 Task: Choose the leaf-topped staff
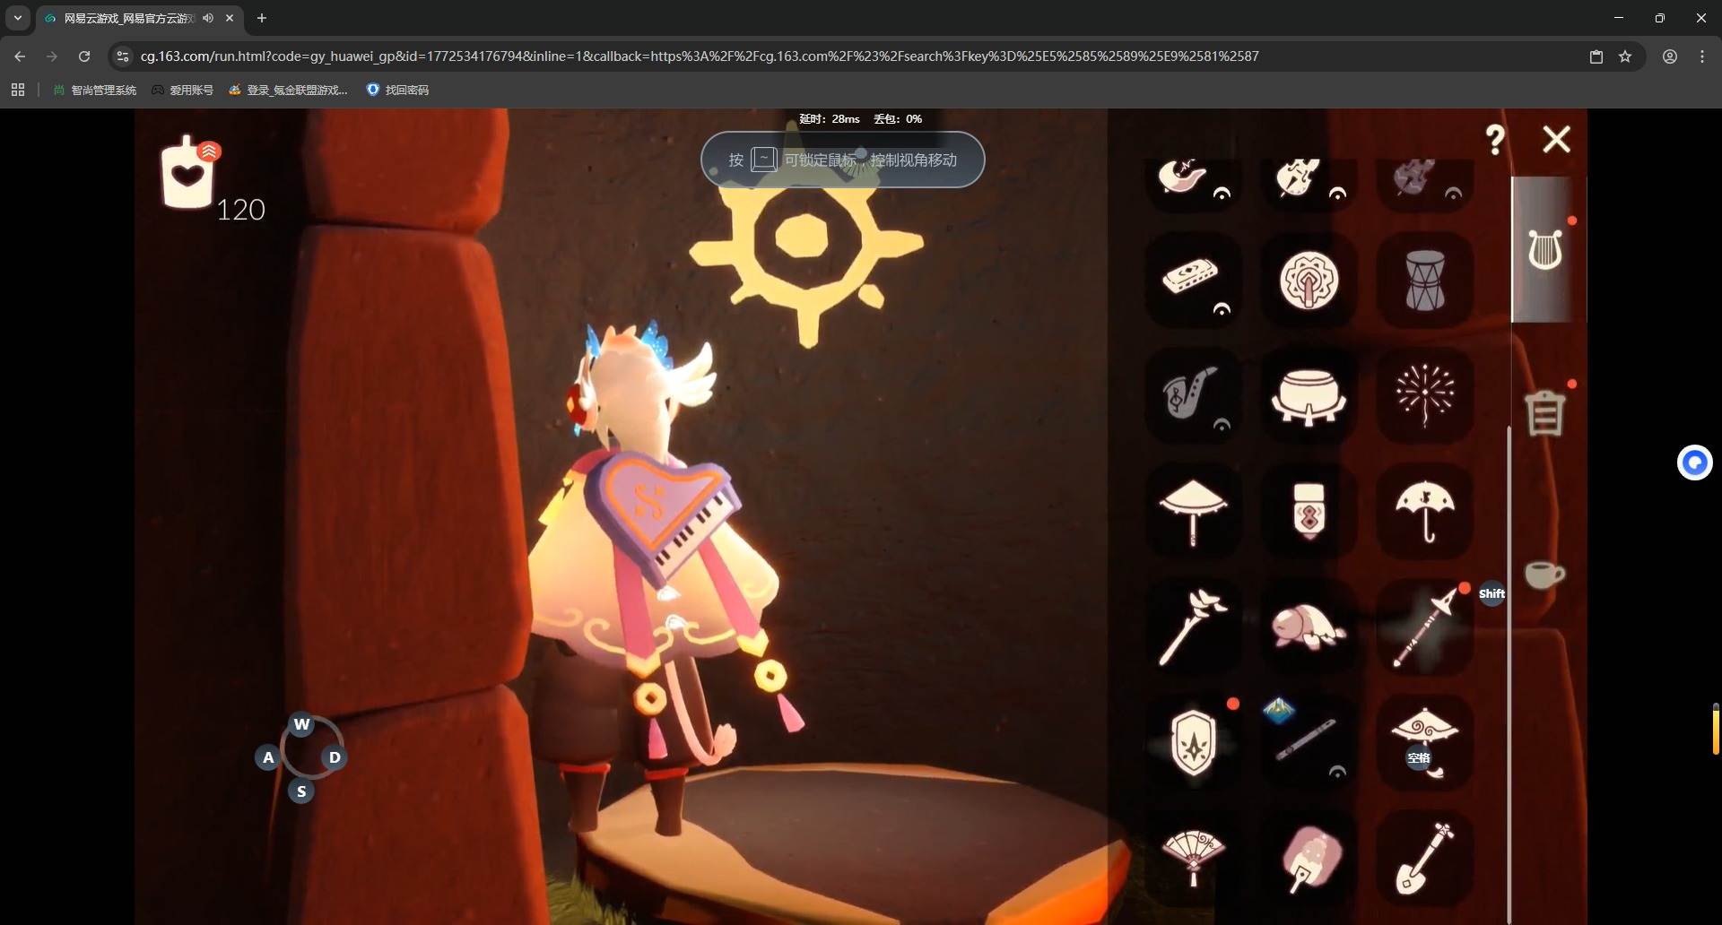tap(1192, 627)
